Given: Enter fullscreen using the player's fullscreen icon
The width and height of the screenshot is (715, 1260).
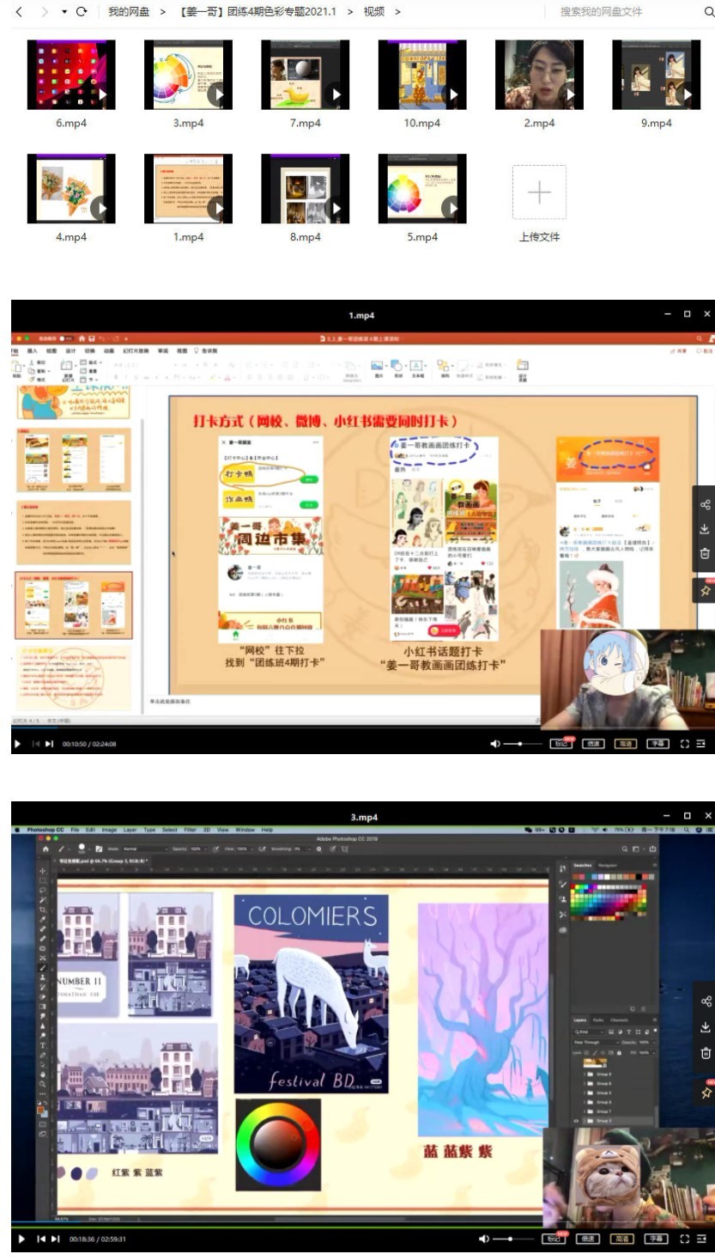Looking at the screenshot, I should point(685,745).
